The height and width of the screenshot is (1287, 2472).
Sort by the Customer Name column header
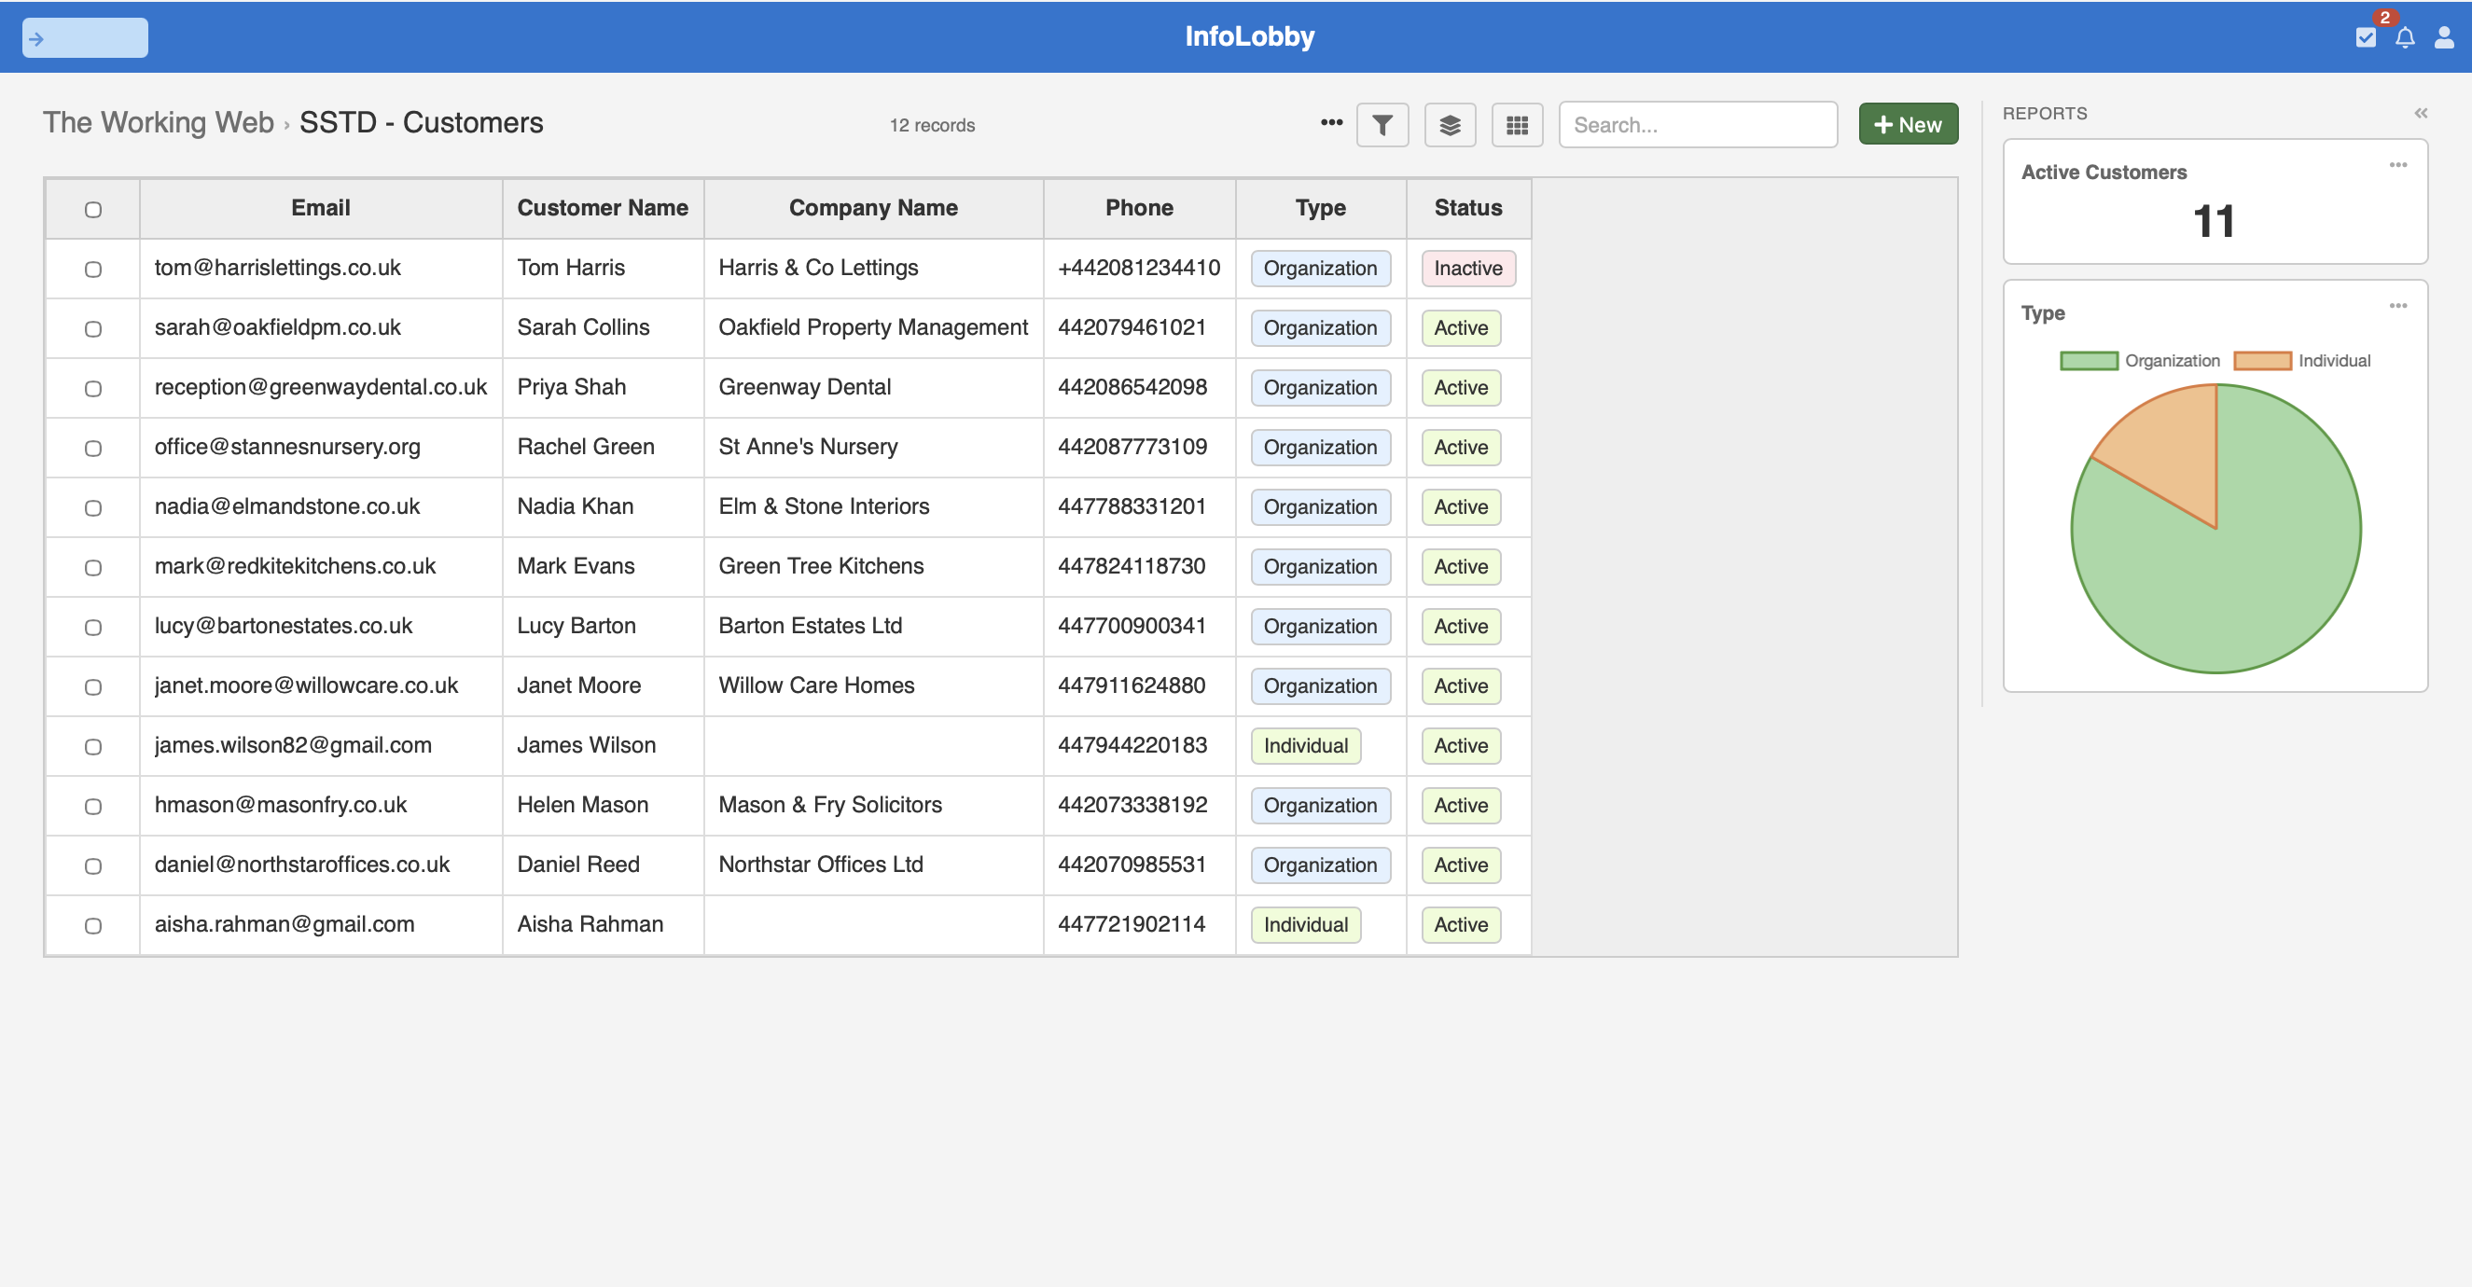tap(602, 208)
